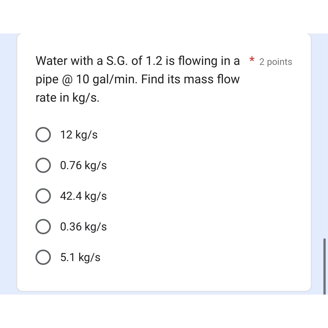This screenshot has width=328, height=328.
Task: Select the 0.76 kg/s answer option
Action: (43, 166)
